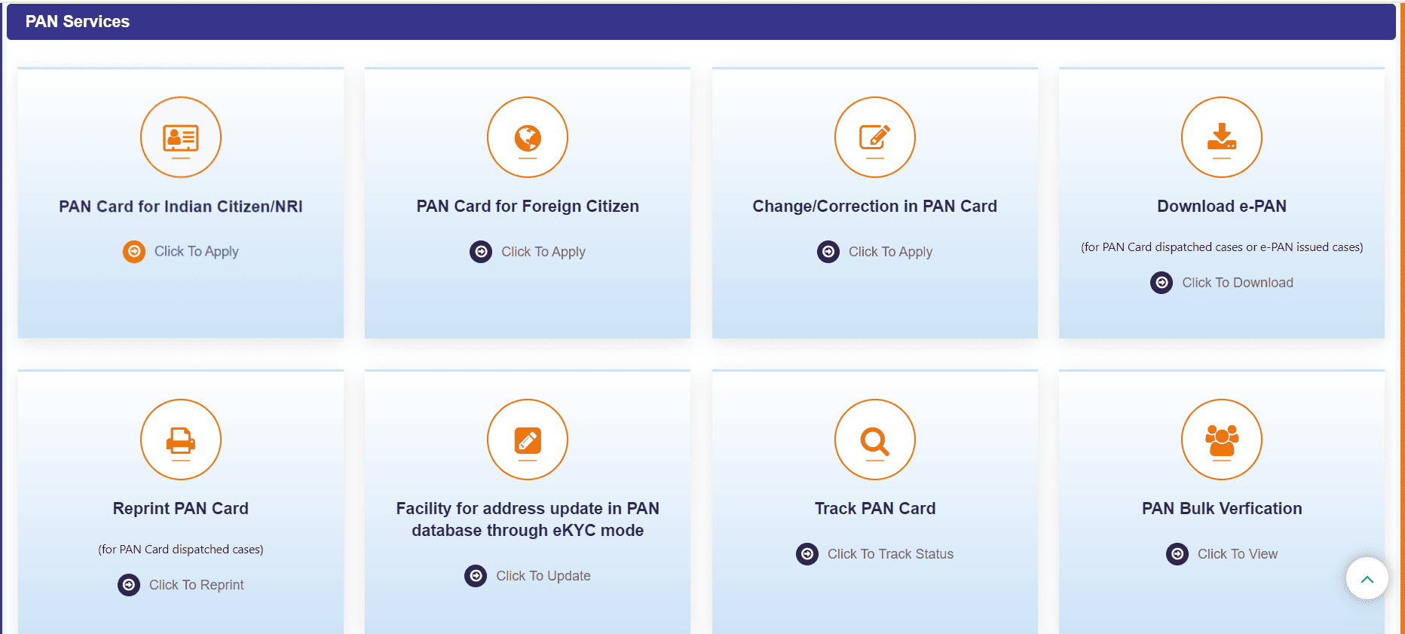Open the Click To View link

(x=1237, y=554)
